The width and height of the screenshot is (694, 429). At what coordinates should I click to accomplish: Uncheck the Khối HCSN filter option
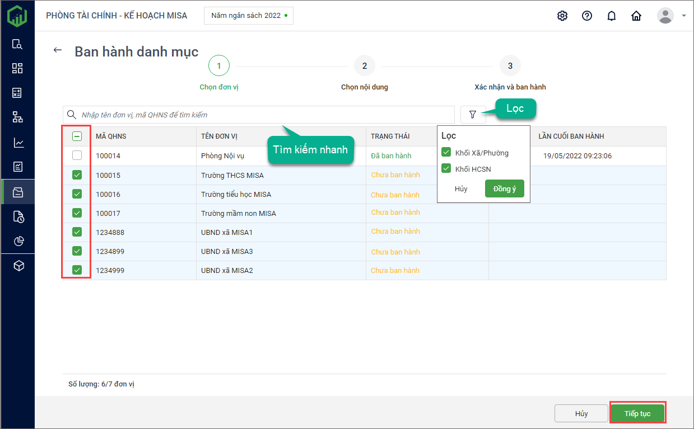[446, 168]
